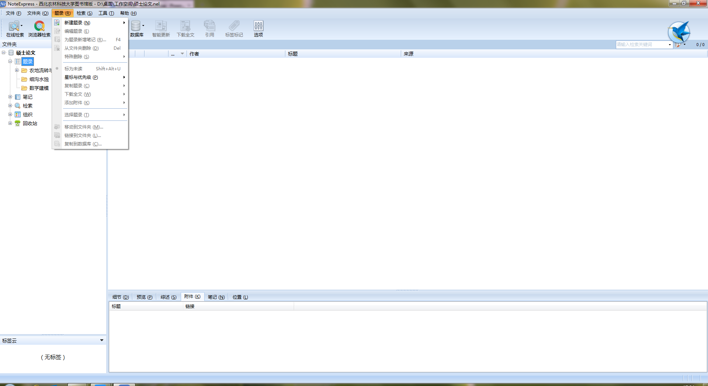Image resolution: width=708 pixels, height=386 pixels.
Task: Switch to the 预览 (P) tab
Action: click(145, 297)
